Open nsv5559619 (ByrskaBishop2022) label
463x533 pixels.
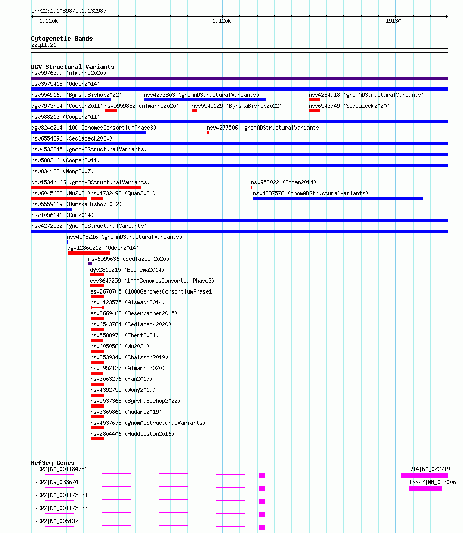(76, 204)
